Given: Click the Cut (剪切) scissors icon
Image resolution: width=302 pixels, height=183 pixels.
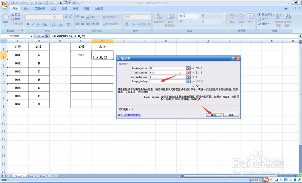Looking at the screenshot, I should pyautogui.click(x=13, y=15).
